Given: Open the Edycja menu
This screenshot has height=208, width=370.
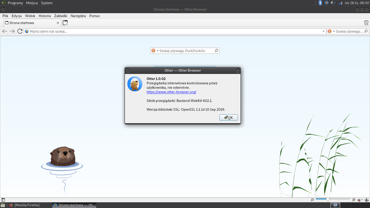Looking at the screenshot, I should [16, 16].
